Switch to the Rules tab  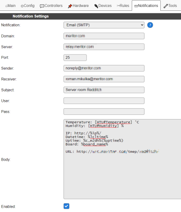pos(123,6)
